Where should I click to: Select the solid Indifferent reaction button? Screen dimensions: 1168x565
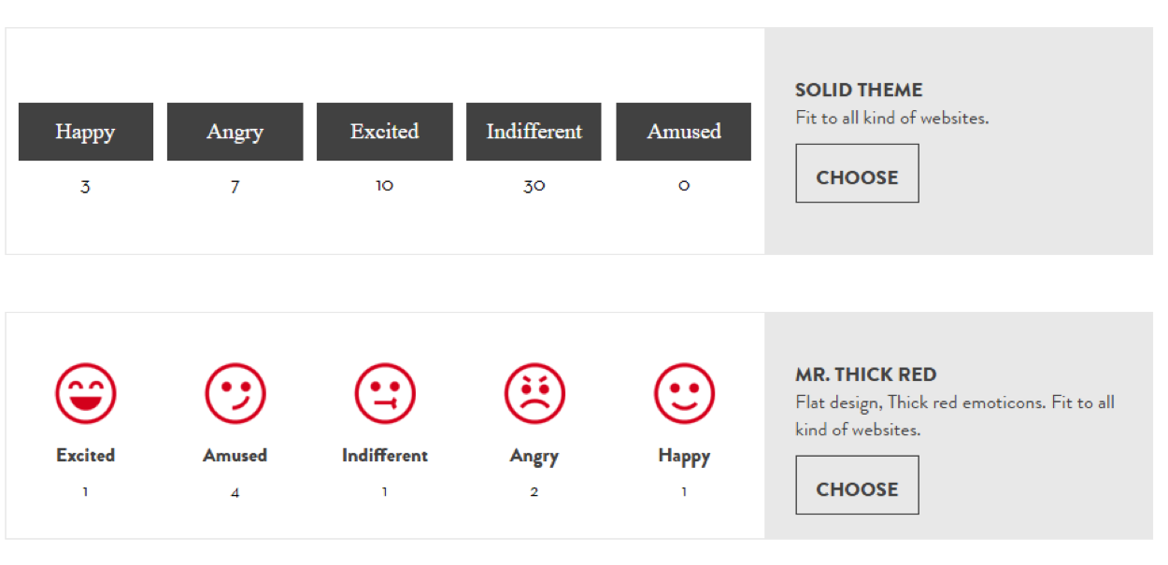coord(534,132)
